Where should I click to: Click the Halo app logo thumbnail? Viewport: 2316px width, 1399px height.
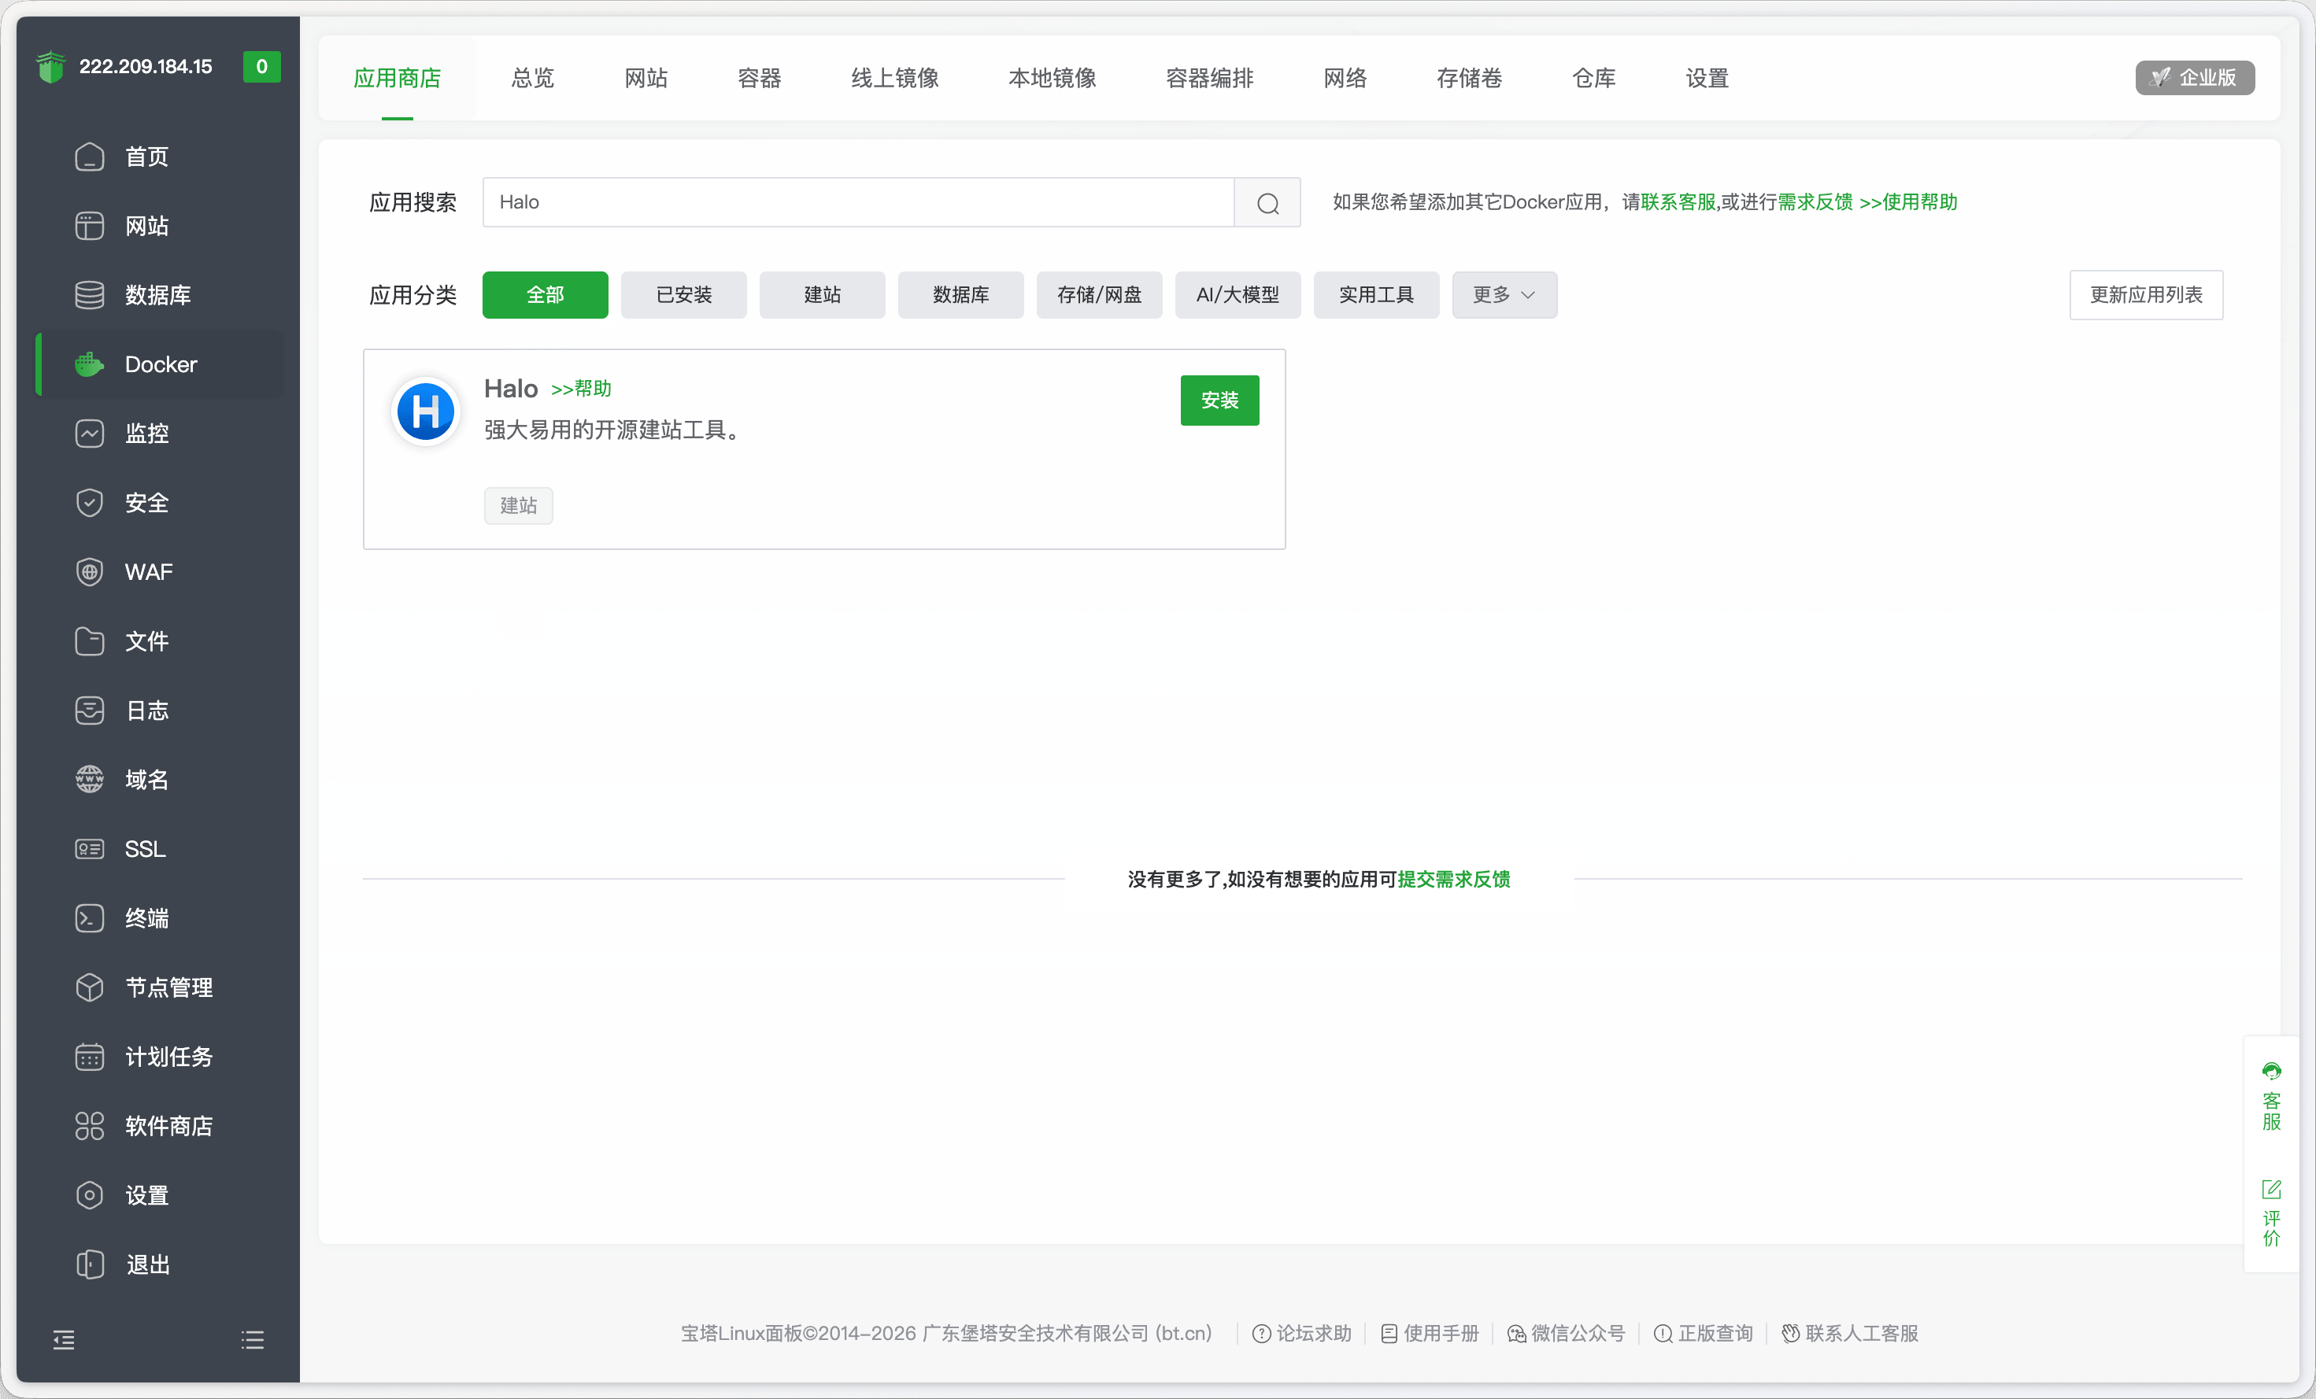click(x=426, y=412)
